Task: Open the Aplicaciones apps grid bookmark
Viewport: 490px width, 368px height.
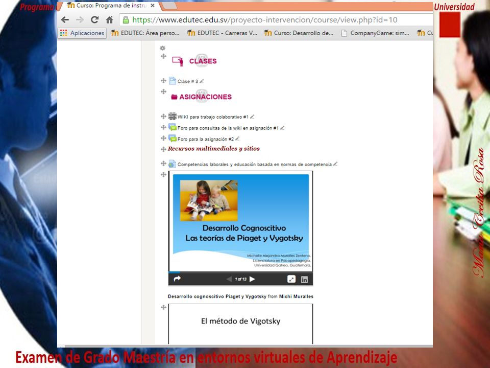Action: point(82,33)
